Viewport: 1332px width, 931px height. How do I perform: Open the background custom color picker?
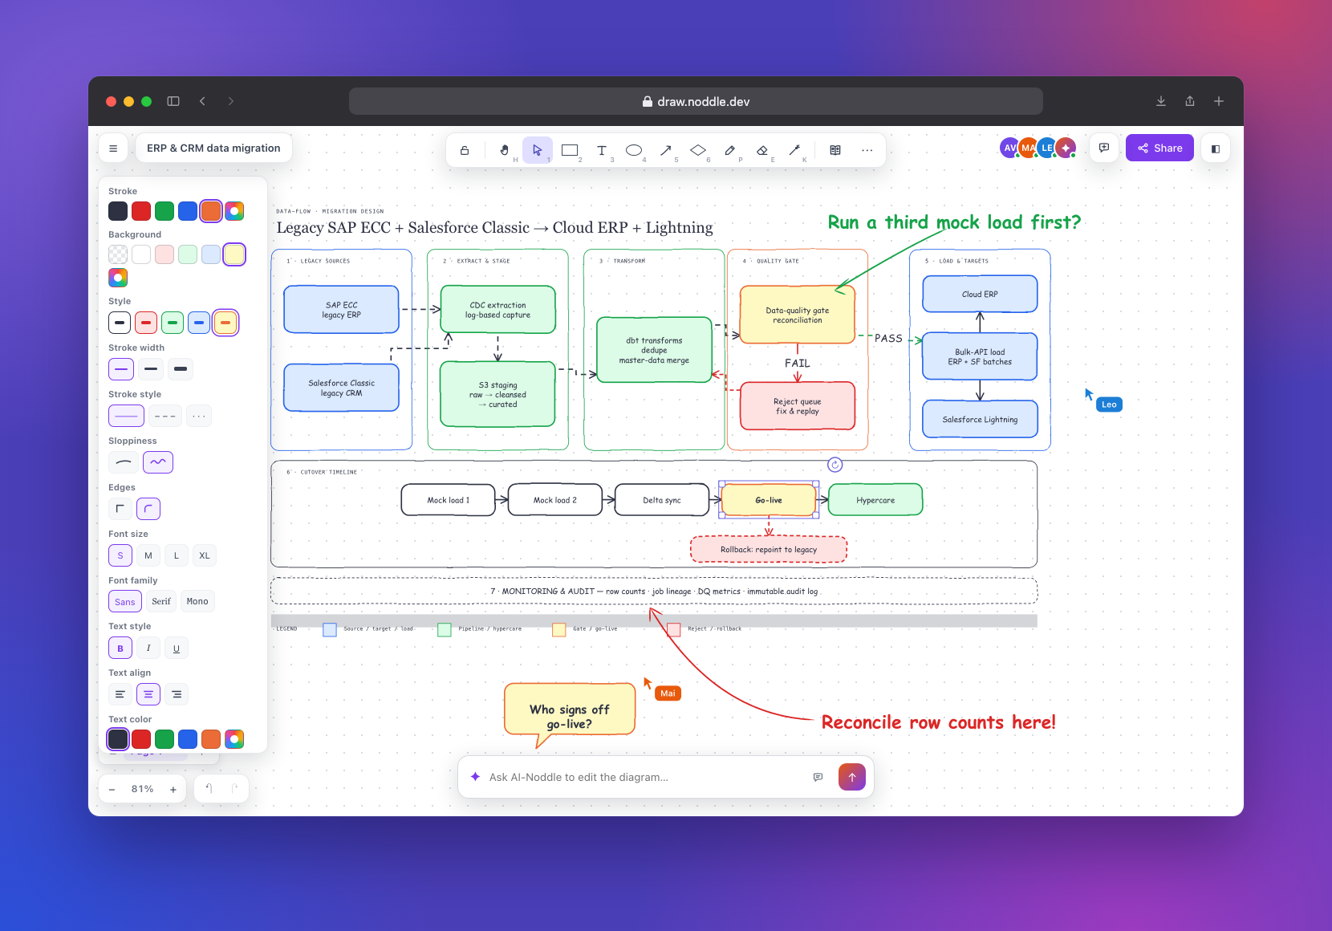pyautogui.click(x=118, y=278)
